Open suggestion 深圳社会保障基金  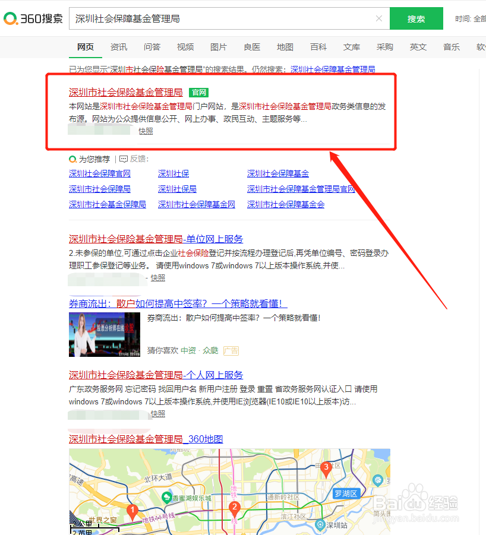(278, 173)
